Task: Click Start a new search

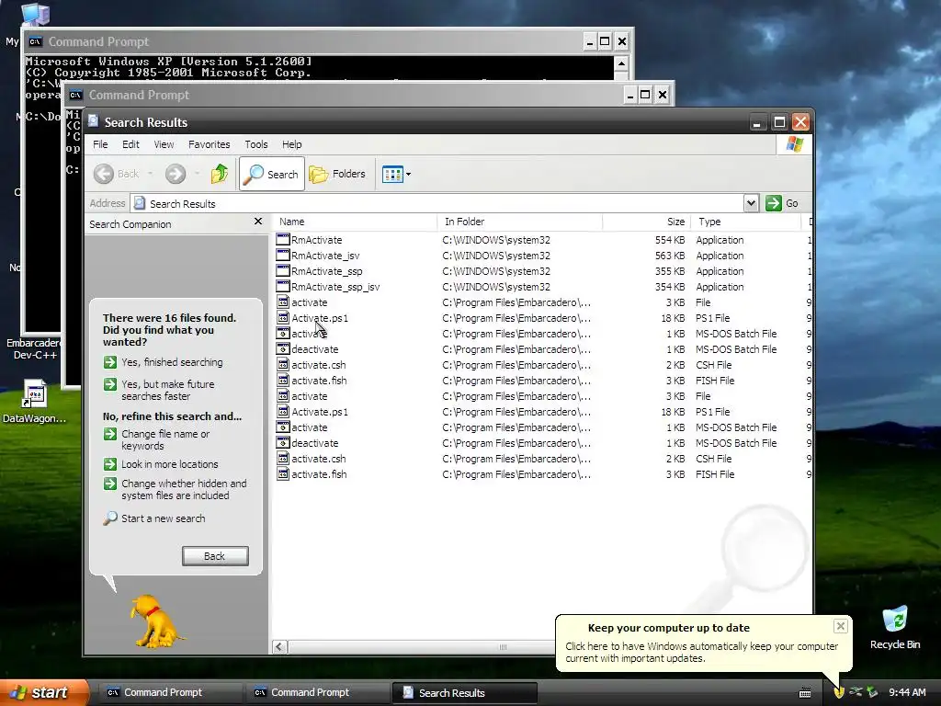Action: [x=154, y=518]
